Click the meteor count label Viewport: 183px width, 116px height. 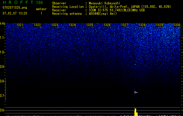41,9
